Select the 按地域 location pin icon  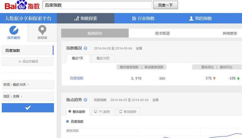(42, 30)
